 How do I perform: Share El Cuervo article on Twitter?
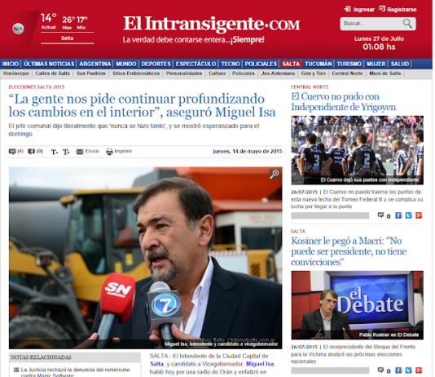(x=408, y=215)
